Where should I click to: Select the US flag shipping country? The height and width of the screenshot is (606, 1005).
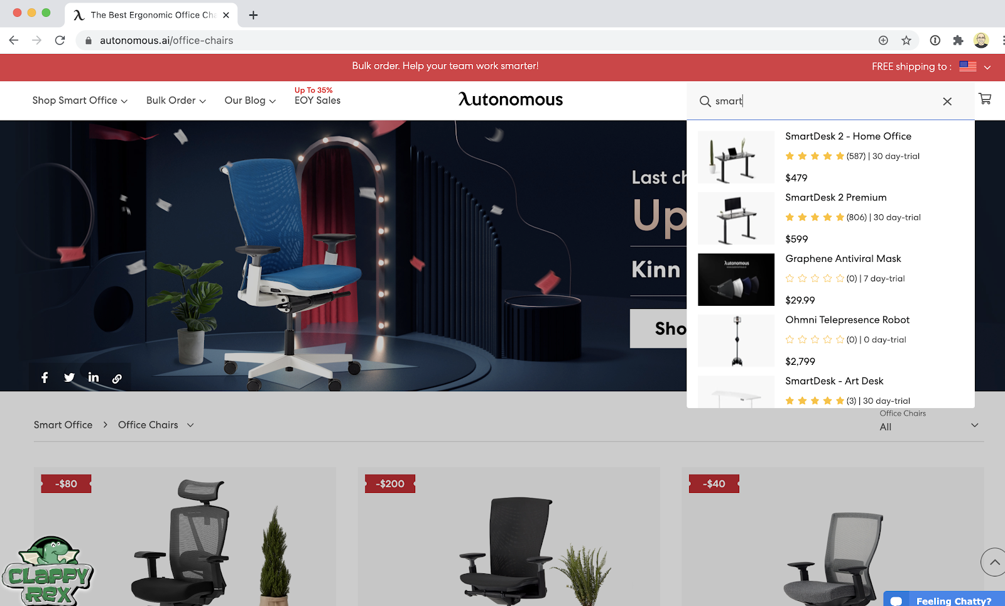coord(967,67)
